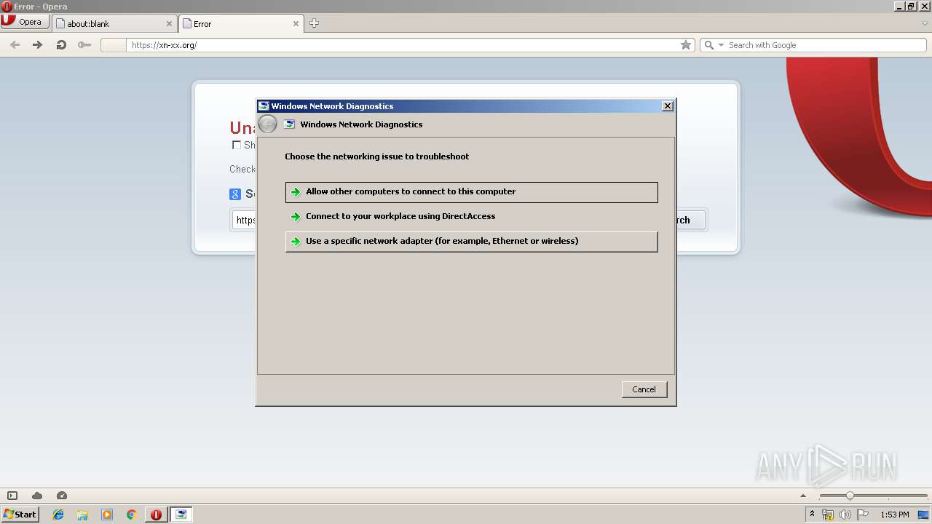Toggle the Opera panels button in status bar
Image resolution: width=932 pixels, height=524 pixels.
(x=12, y=496)
